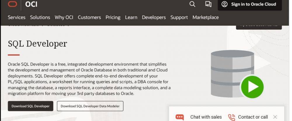
Task: Click the Oracle logo icon
Action: 13,4
